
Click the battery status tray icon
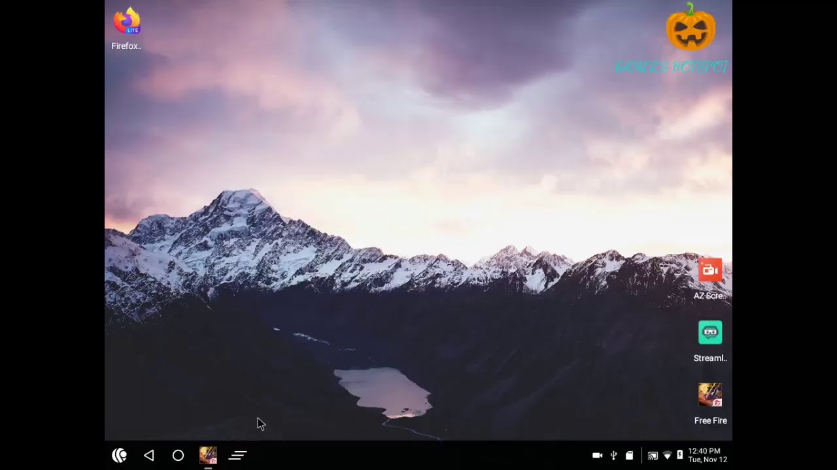[679, 456]
